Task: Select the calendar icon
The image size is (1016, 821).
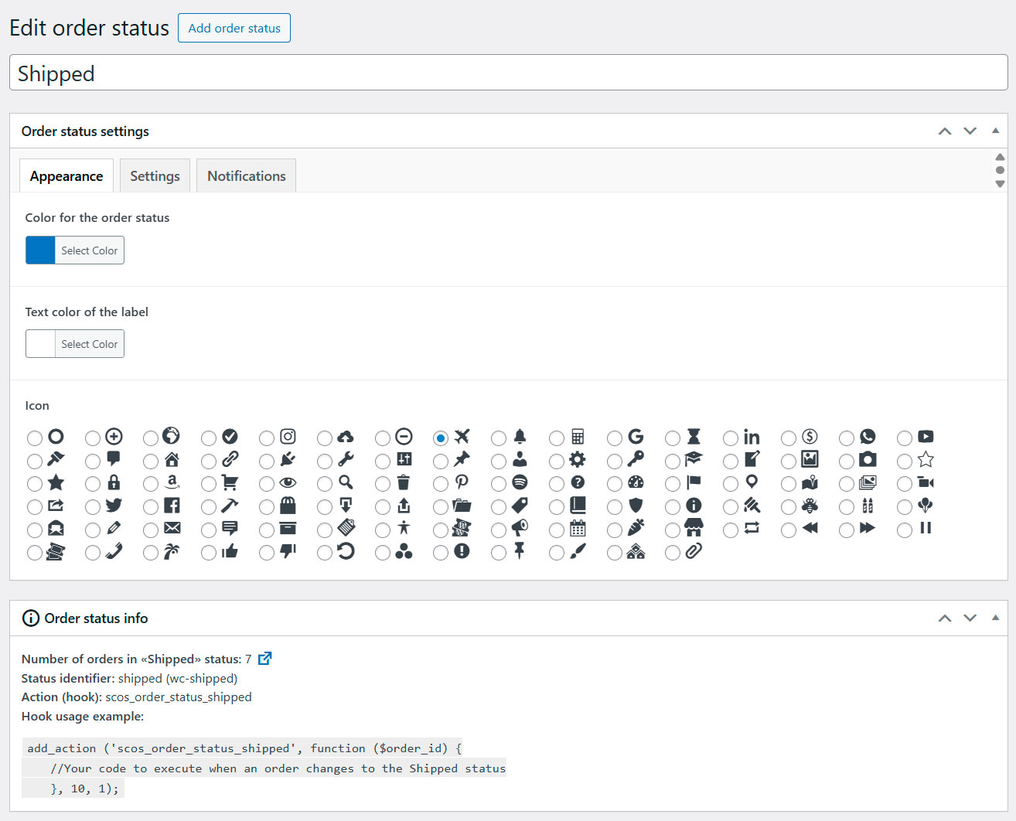Action: tap(557, 530)
